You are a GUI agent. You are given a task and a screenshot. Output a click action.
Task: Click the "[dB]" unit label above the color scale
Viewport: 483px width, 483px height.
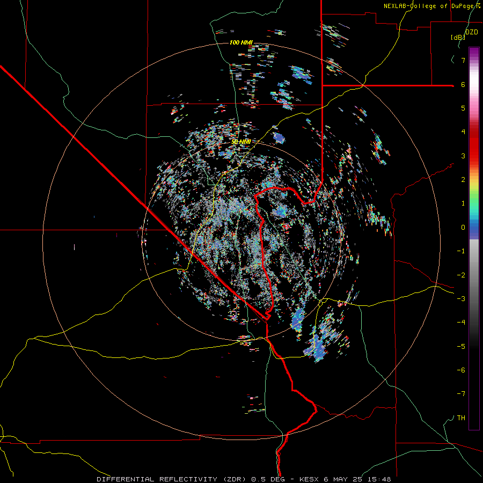click(458, 38)
